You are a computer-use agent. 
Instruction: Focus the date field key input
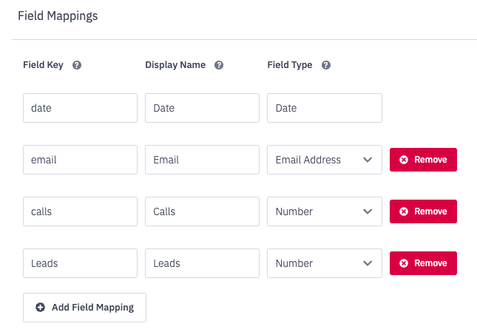[80, 108]
